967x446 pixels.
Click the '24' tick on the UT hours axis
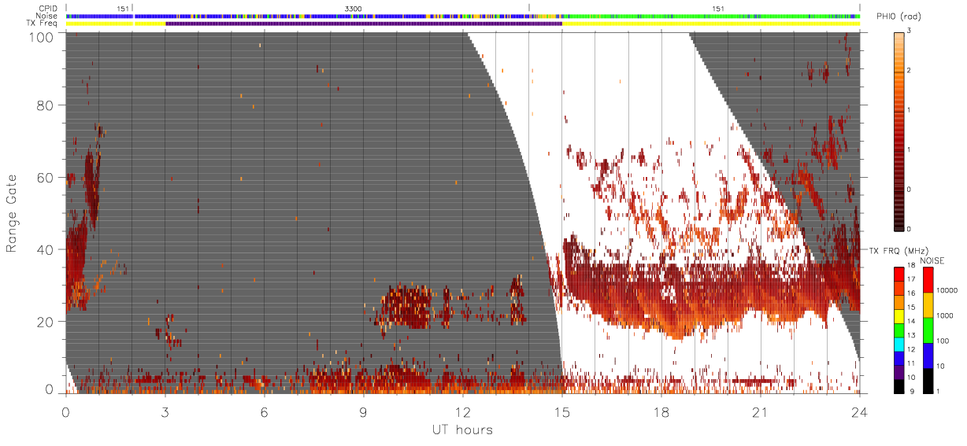point(859,411)
